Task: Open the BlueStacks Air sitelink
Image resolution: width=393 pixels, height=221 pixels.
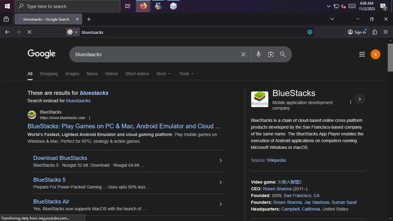Action: tap(51, 202)
